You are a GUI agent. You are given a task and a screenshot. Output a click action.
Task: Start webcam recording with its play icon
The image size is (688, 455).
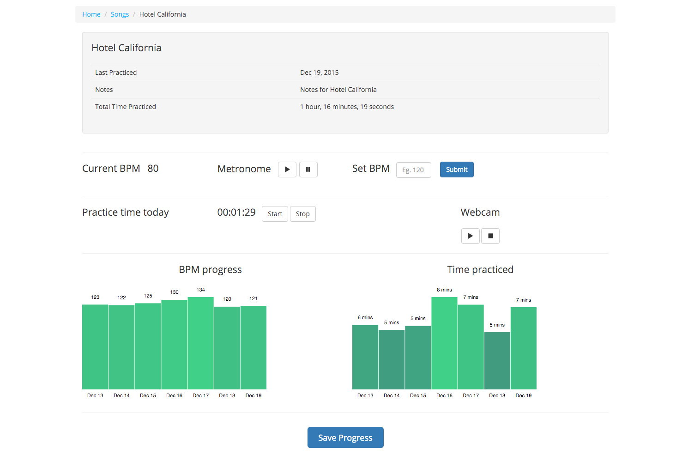470,236
